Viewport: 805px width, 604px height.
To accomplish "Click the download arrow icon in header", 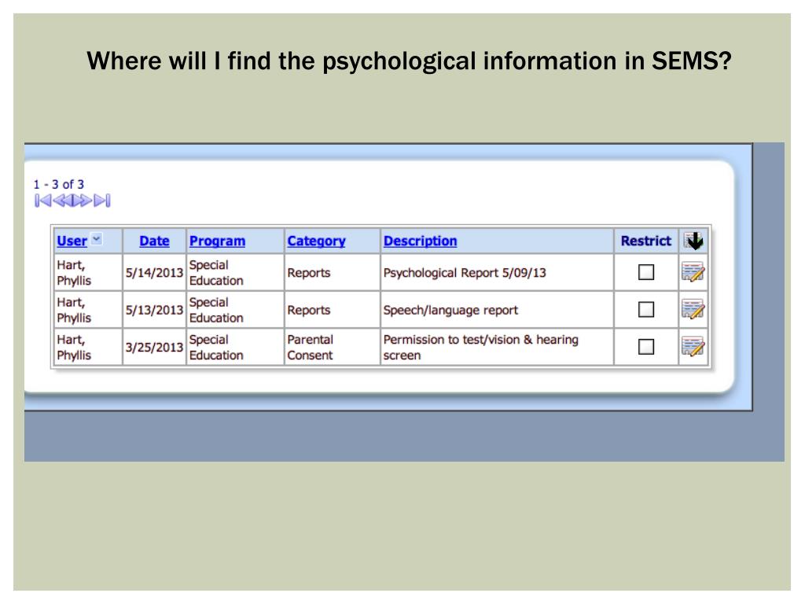I will [x=693, y=241].
